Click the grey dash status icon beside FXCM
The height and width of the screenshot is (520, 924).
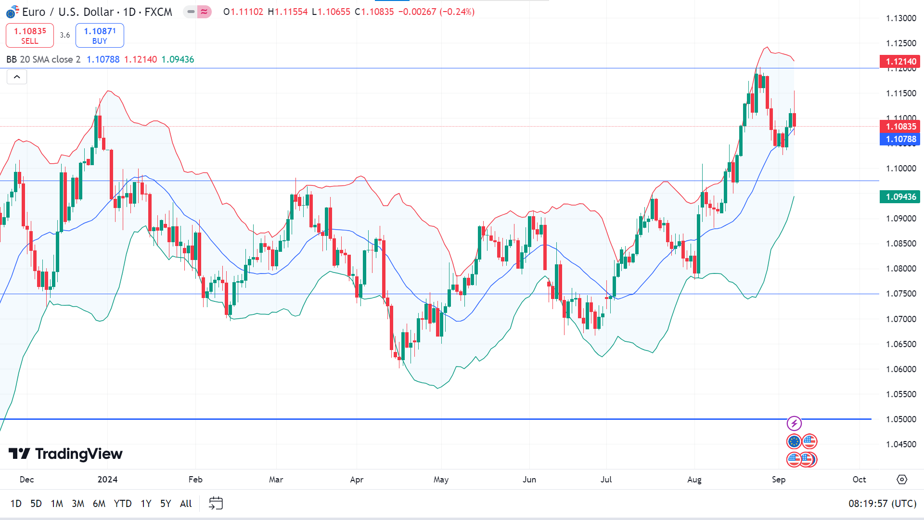[191, 12]
